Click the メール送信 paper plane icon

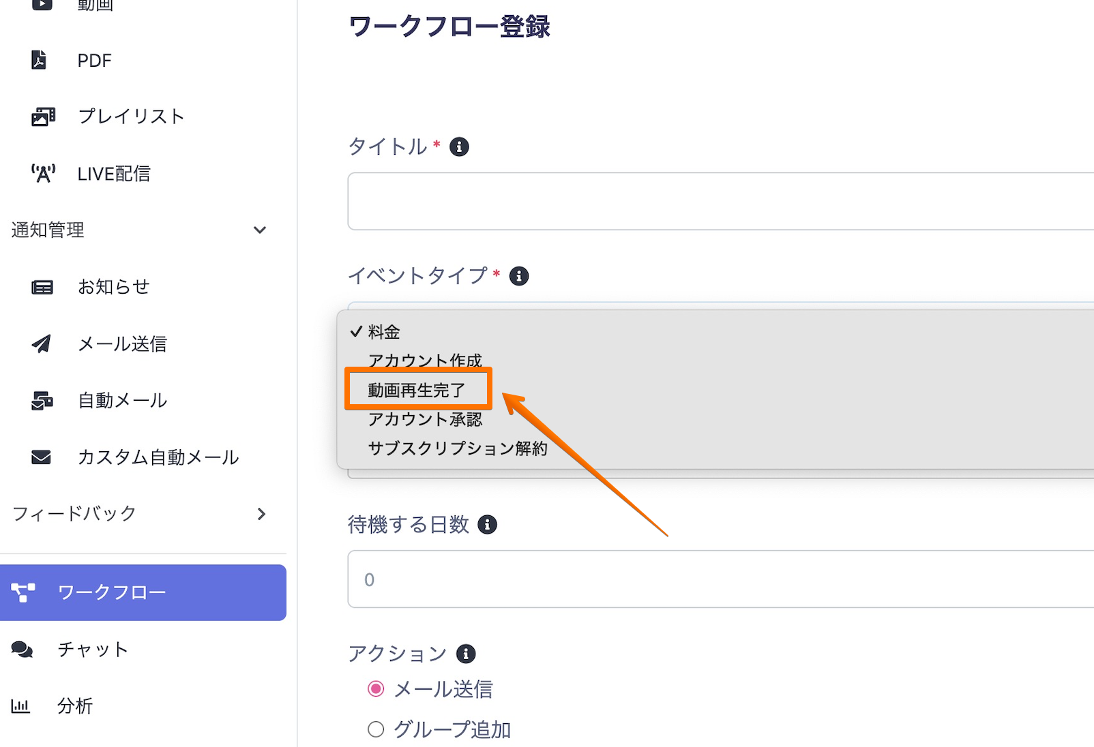[x=42, y=344]
